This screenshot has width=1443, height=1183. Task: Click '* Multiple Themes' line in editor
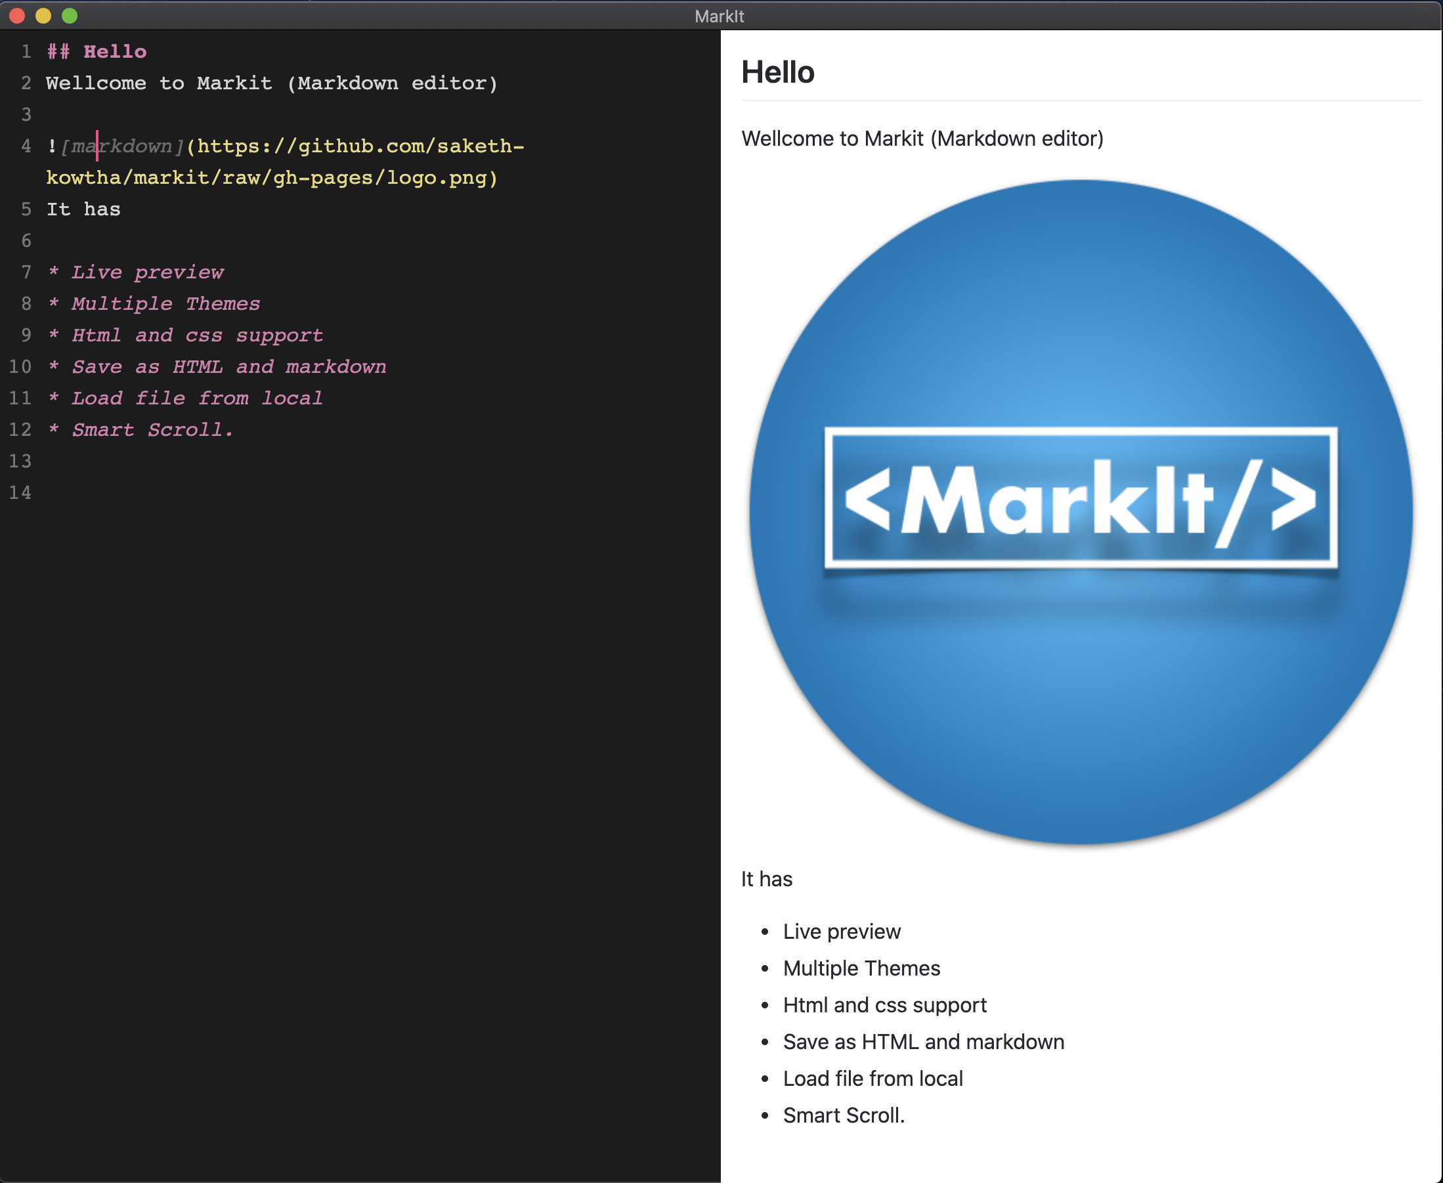[165, 304]
